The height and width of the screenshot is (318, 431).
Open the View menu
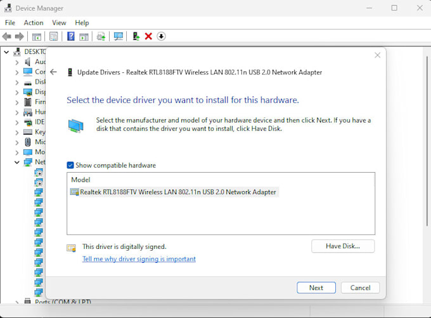tap(59, 23)
